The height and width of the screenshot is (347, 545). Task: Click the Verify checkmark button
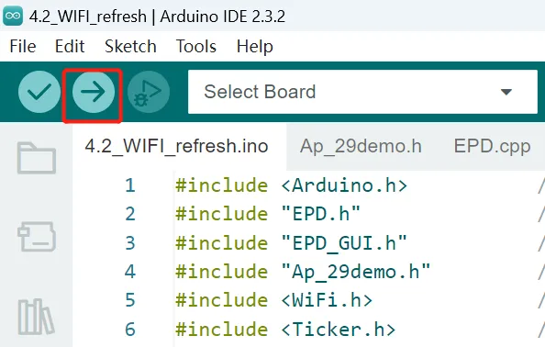(39, 92)
